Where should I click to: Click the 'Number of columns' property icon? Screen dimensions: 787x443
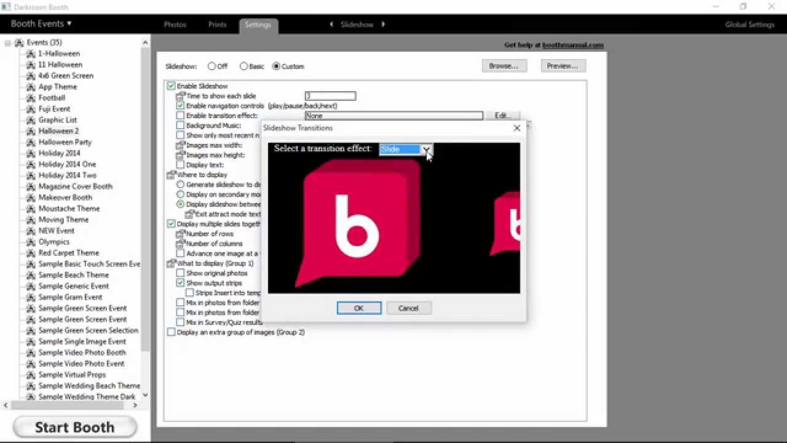(x=180, y=244)
